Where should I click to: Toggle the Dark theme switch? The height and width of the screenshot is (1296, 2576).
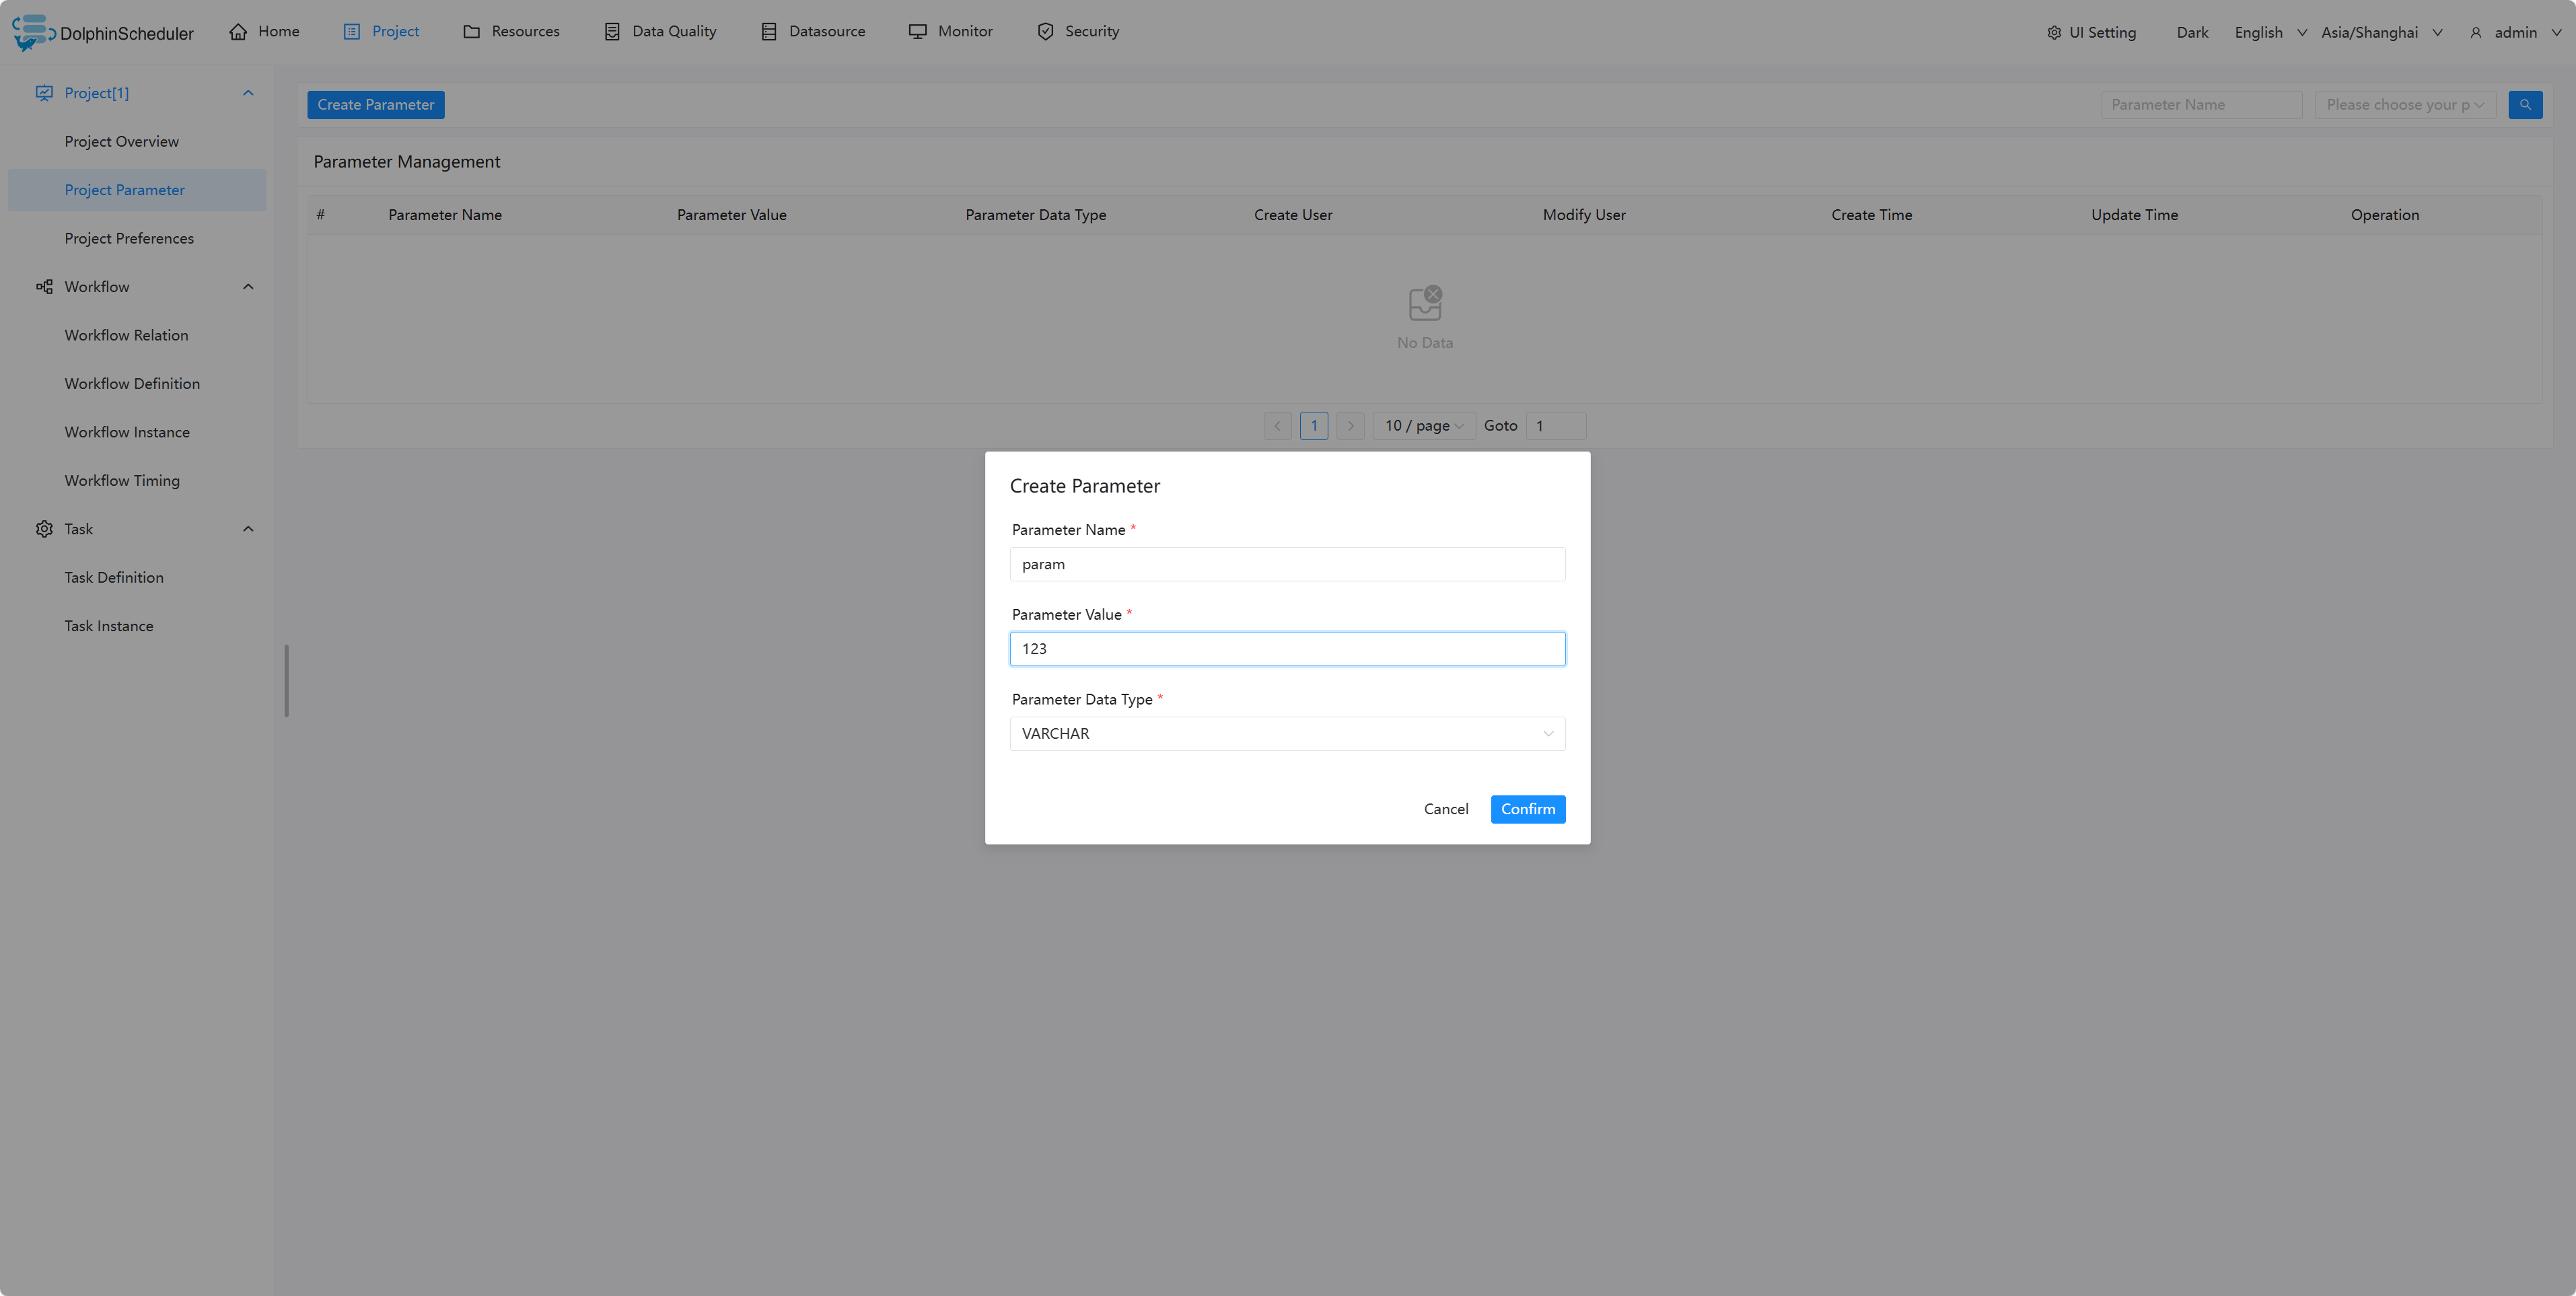(x=2191, y=33)
